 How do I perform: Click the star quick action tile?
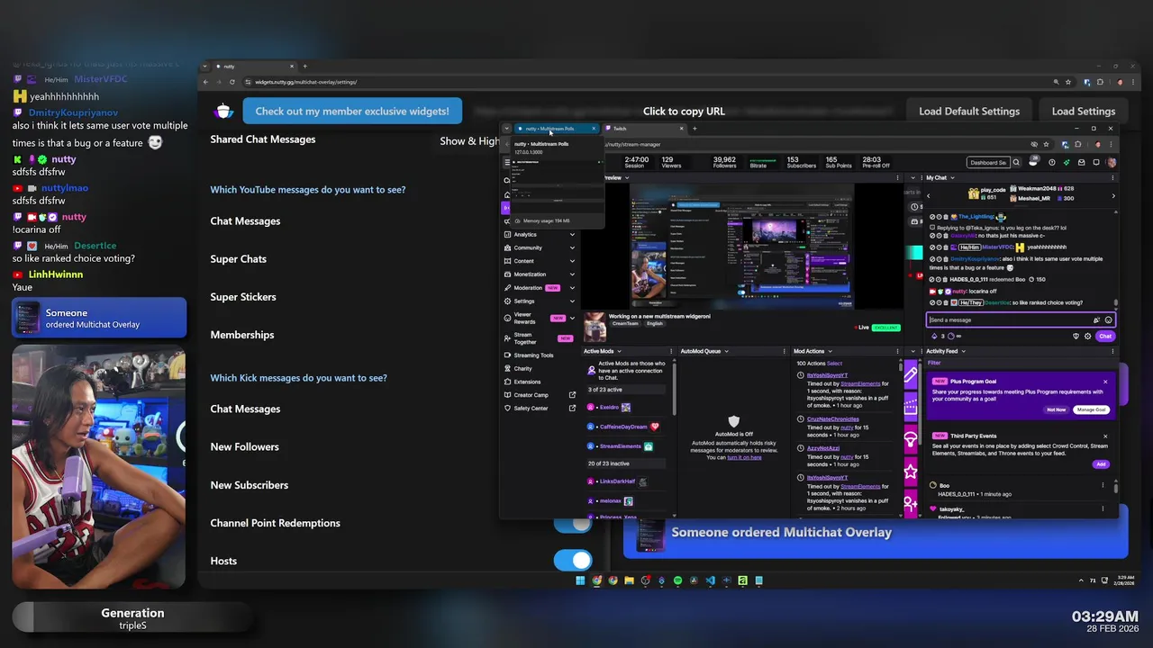(911, 471)
